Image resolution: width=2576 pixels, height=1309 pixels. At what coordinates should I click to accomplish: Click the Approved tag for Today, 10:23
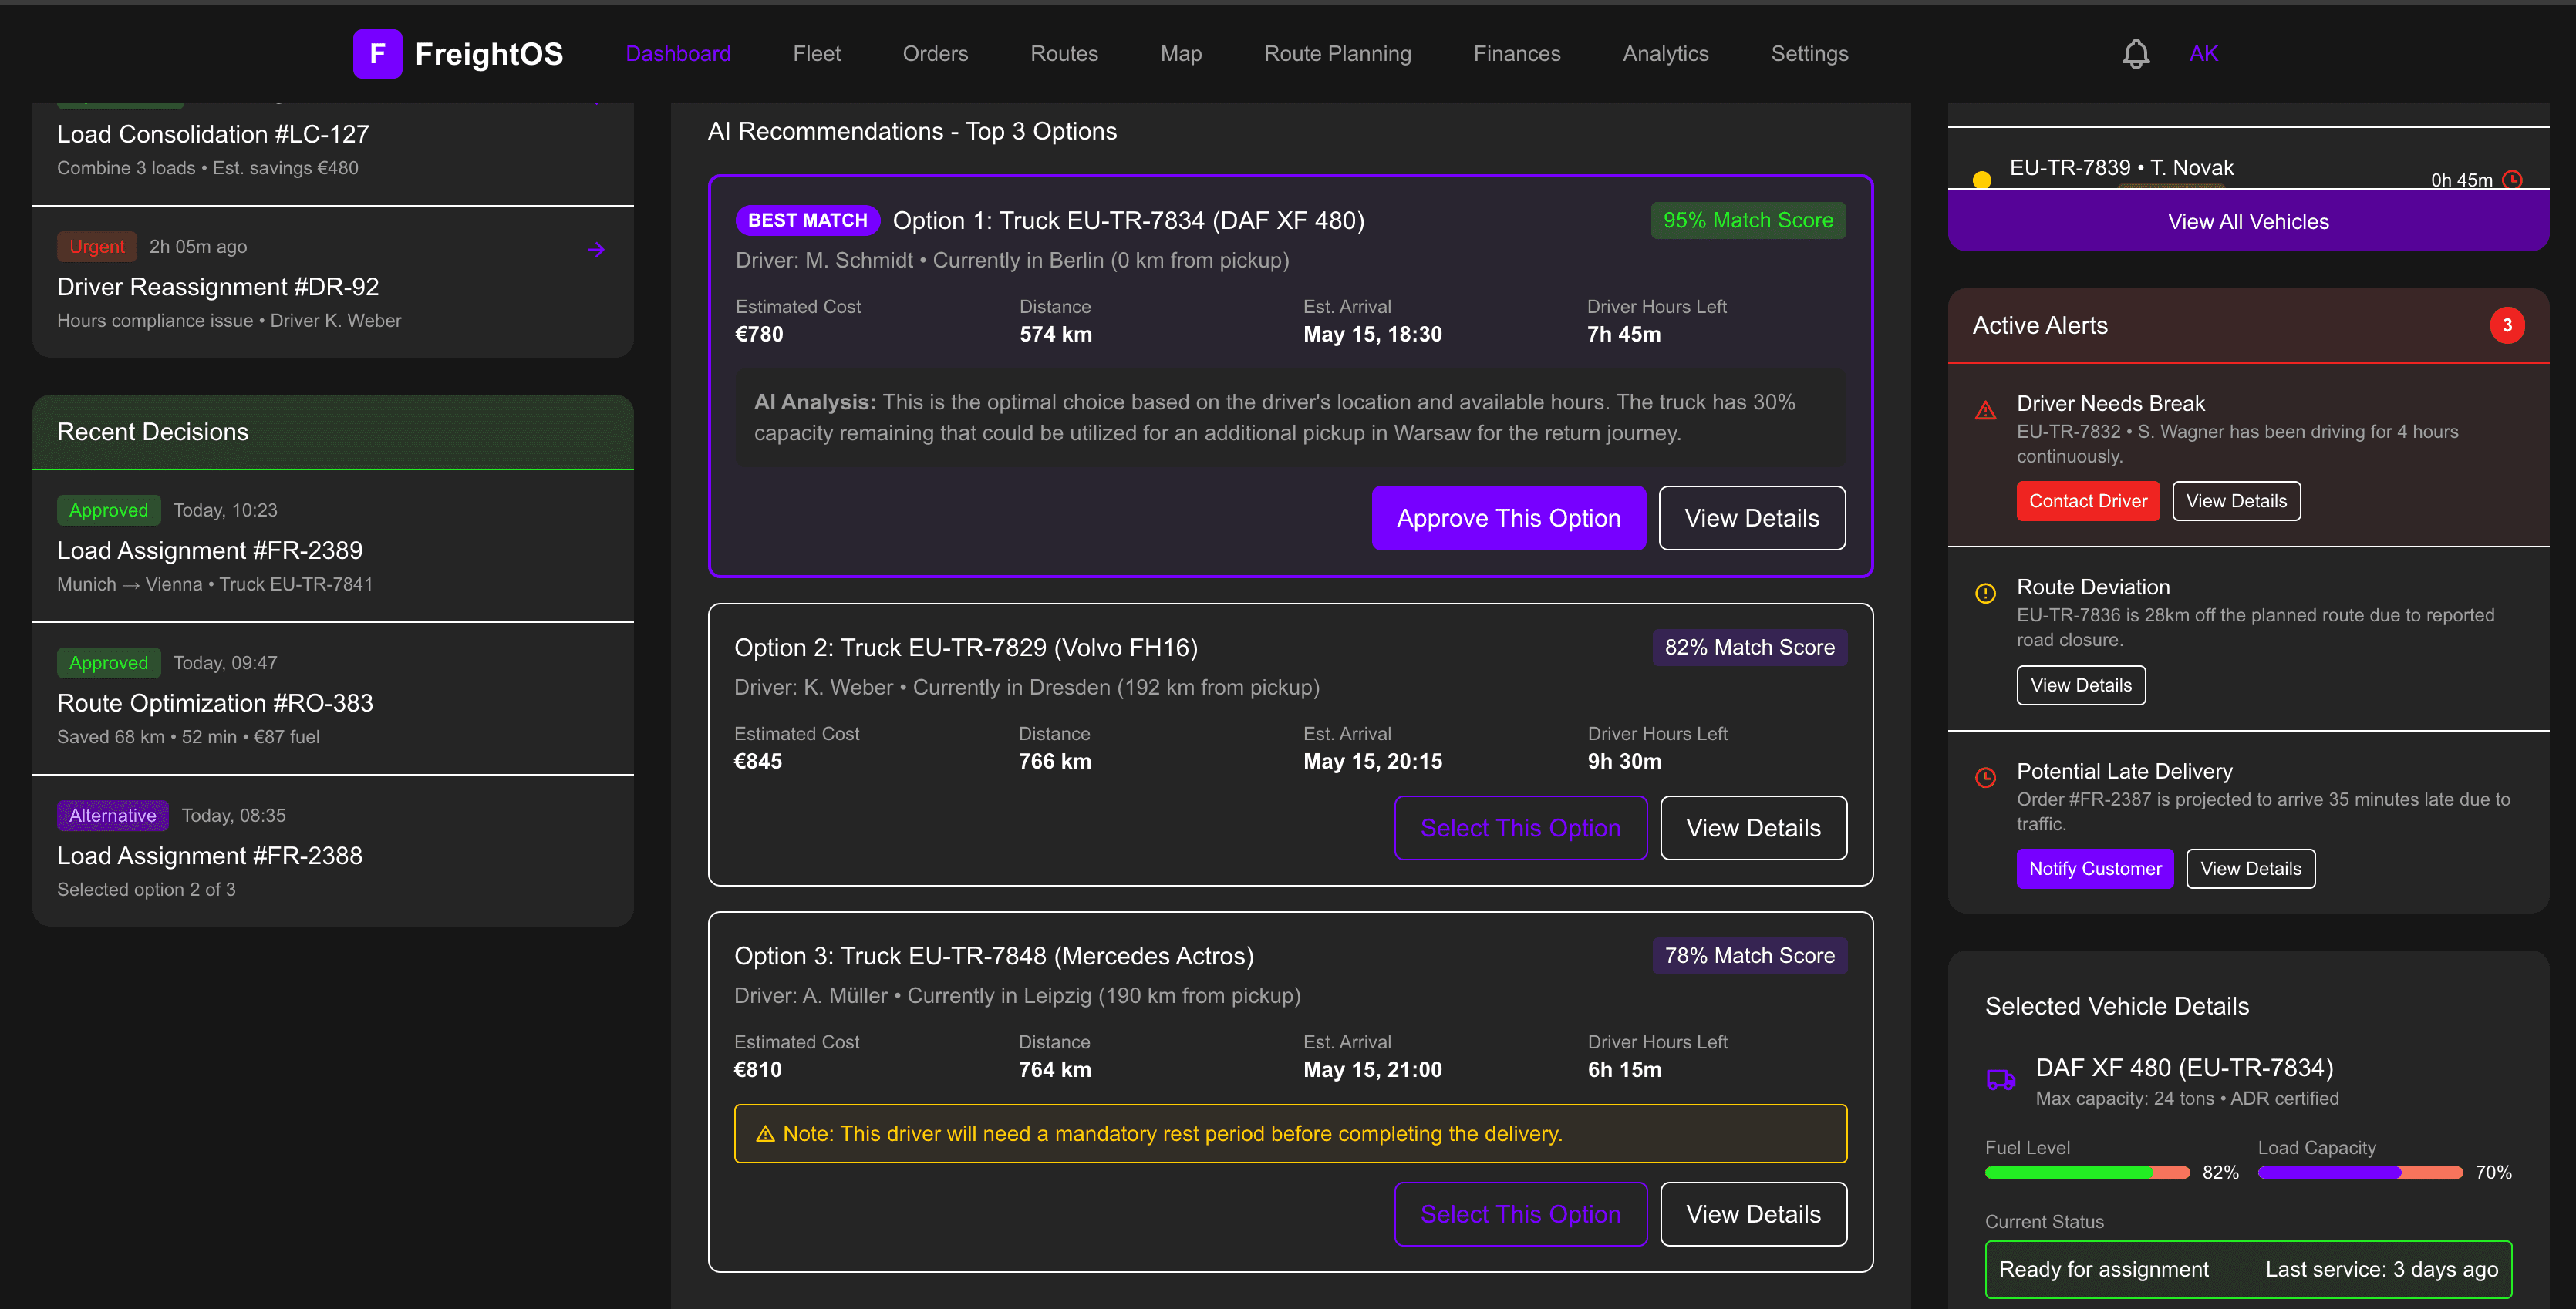tap(108, 510)
